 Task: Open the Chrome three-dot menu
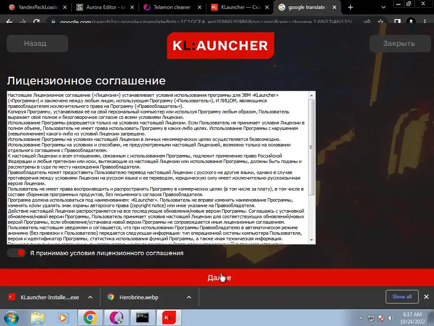tap(425, 21)
